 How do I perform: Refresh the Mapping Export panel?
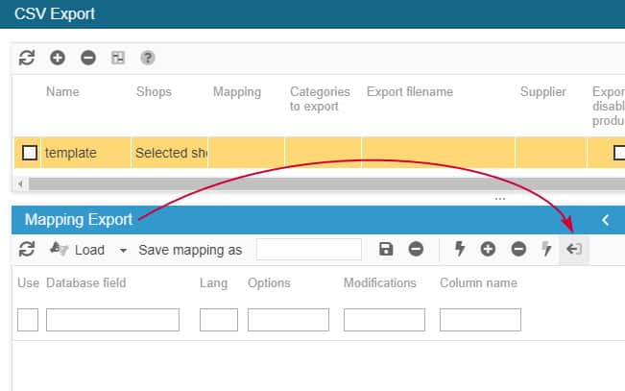coord(27,250)
